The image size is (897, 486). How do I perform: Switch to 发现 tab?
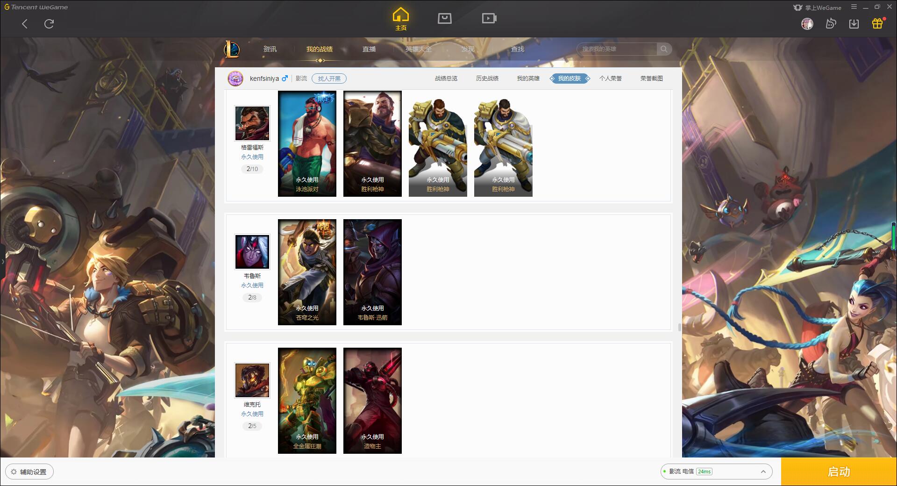click(468, 49)
